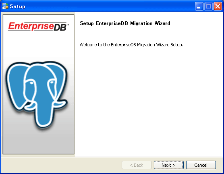Click the Setup EnterpriseDB Migration Wizard heading
Image resolution: width=224 pixels, height=174 pixels.
pos(125,23)
